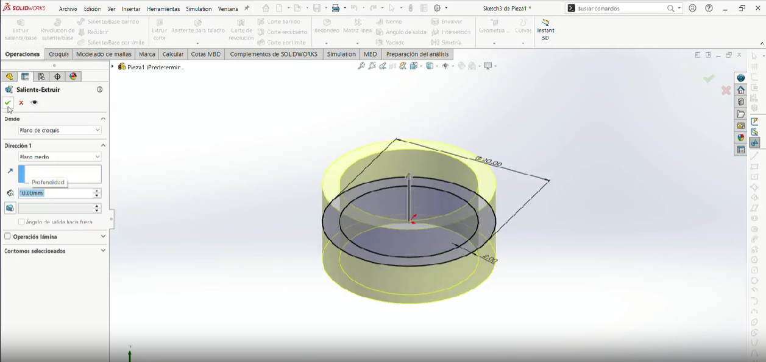Open the DisplayManager tab
The image size is (766, 362).
click(73, 77)
